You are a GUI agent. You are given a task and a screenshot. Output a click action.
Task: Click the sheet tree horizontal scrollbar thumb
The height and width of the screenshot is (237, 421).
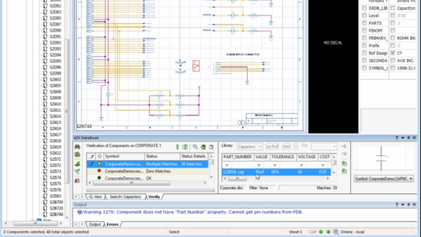(x=36, y=223)
